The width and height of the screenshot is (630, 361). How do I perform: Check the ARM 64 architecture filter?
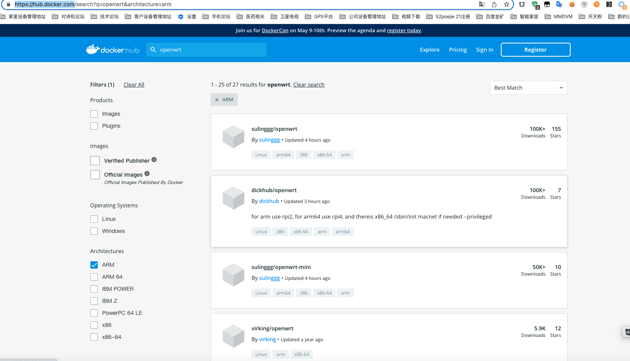pyautogui.click(x=94, y=277)
